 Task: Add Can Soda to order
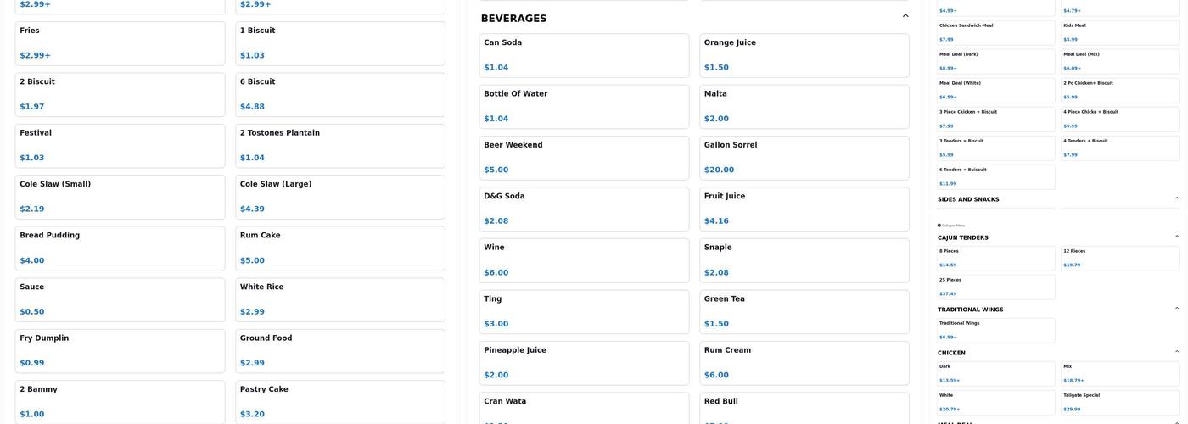click(584, 55)
